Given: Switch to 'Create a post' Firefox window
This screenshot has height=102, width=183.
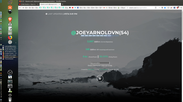Looking at the screenshot, I should [10, 54].
